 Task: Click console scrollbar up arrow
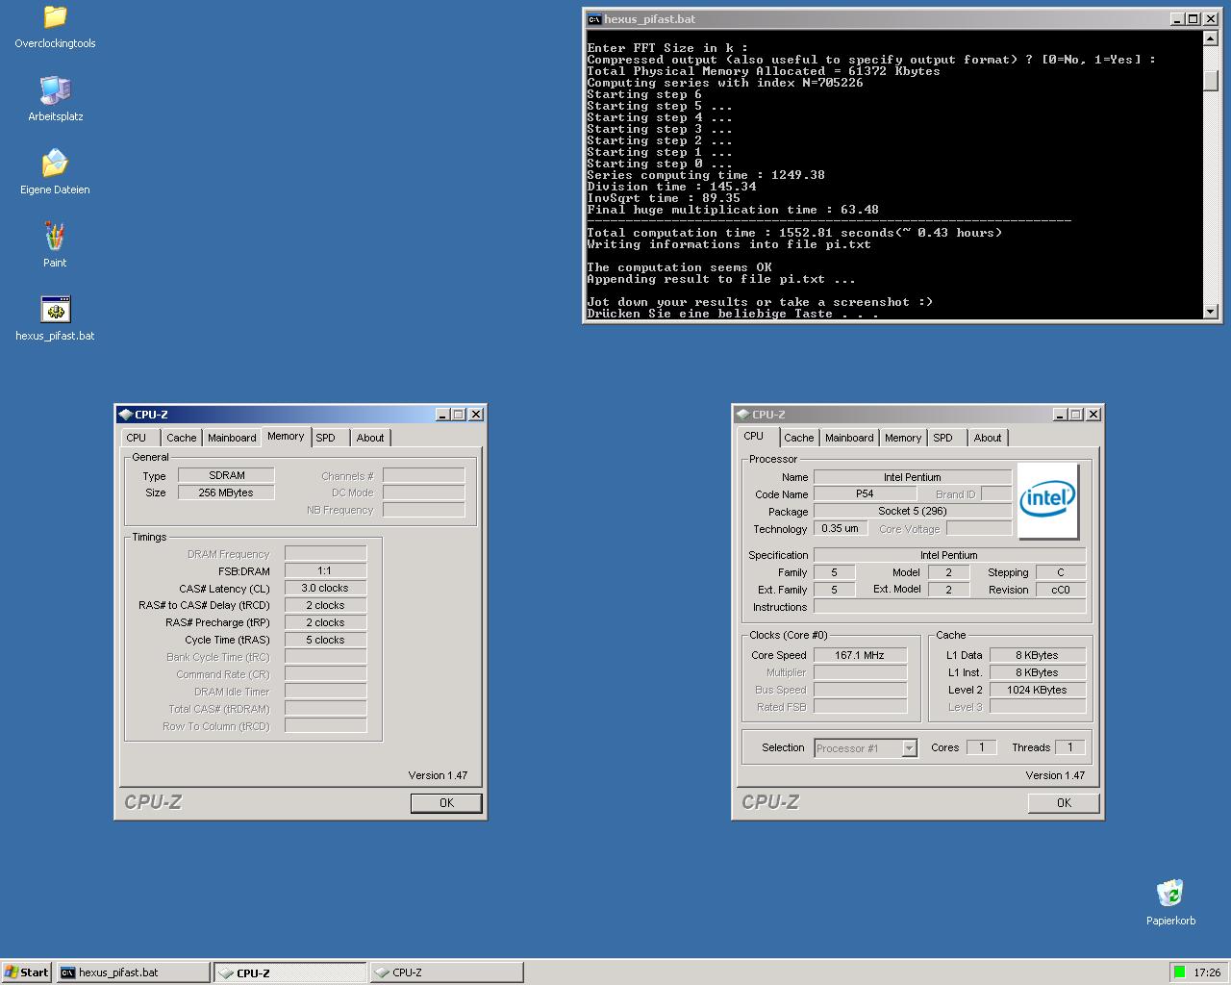click(x=1211, y=38)
